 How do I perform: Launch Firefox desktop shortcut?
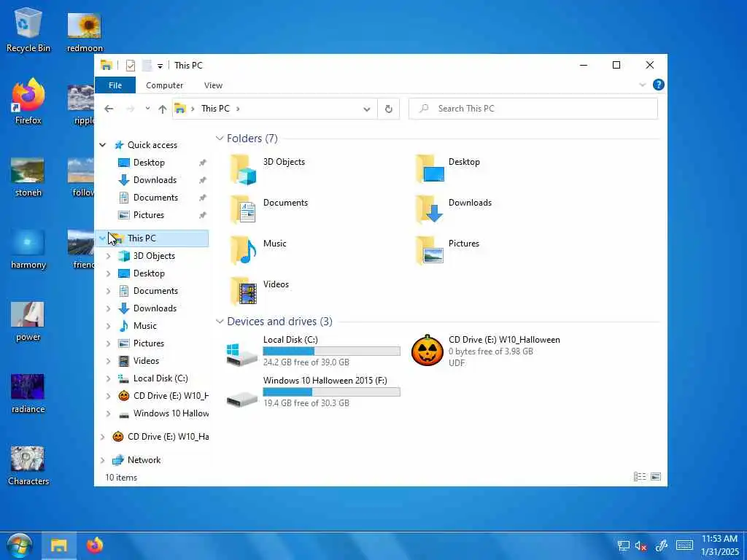coord(28,102)
